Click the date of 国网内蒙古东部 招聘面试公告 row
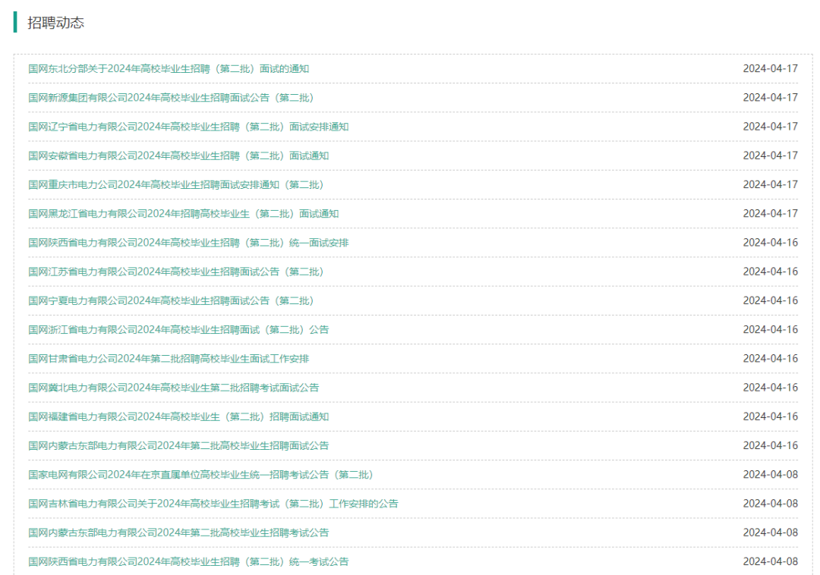This screenshot has height=575, width=820. coord(771,445)
